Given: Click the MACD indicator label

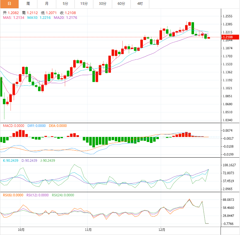Looking at the screenshot, I should point(13,126).
